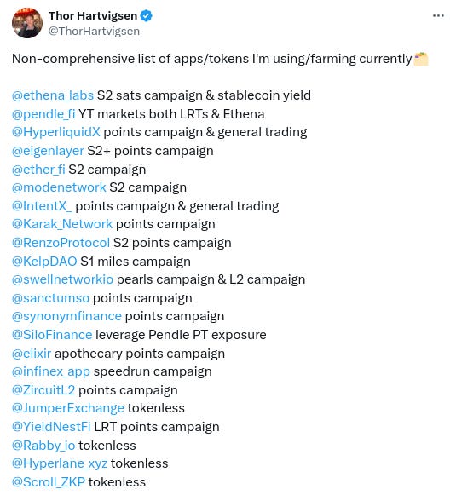456x495 pixels.
Task: Click Thor Hartvigsen's profile avatar
Action: [x=27, y=23]
